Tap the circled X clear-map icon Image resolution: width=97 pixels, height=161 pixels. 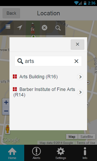coord(44,28)
